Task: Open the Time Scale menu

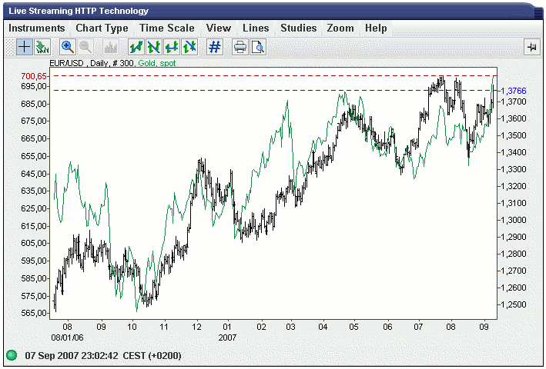Action: coord(167,28)
